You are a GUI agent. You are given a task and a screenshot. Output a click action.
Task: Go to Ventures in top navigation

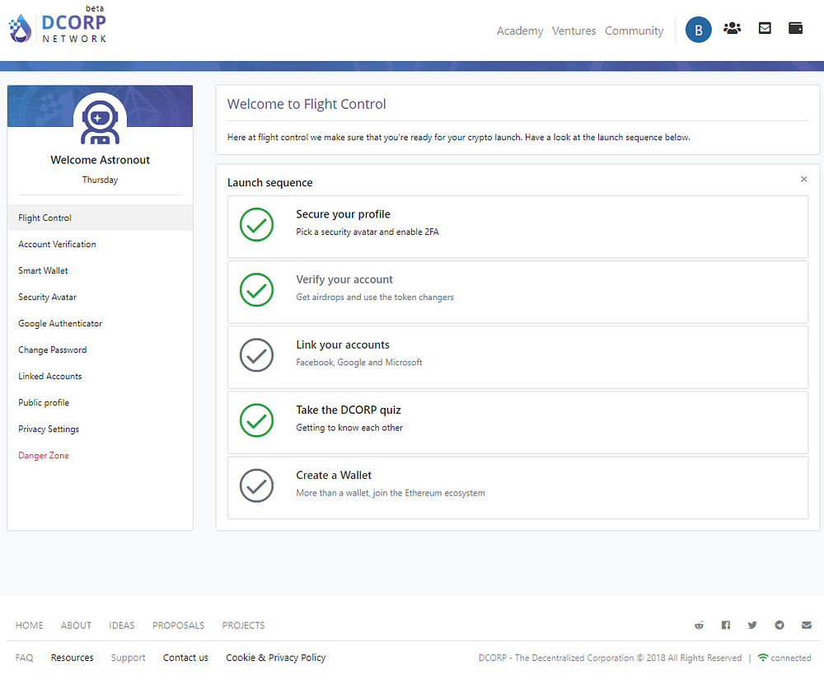click(574, 30)
